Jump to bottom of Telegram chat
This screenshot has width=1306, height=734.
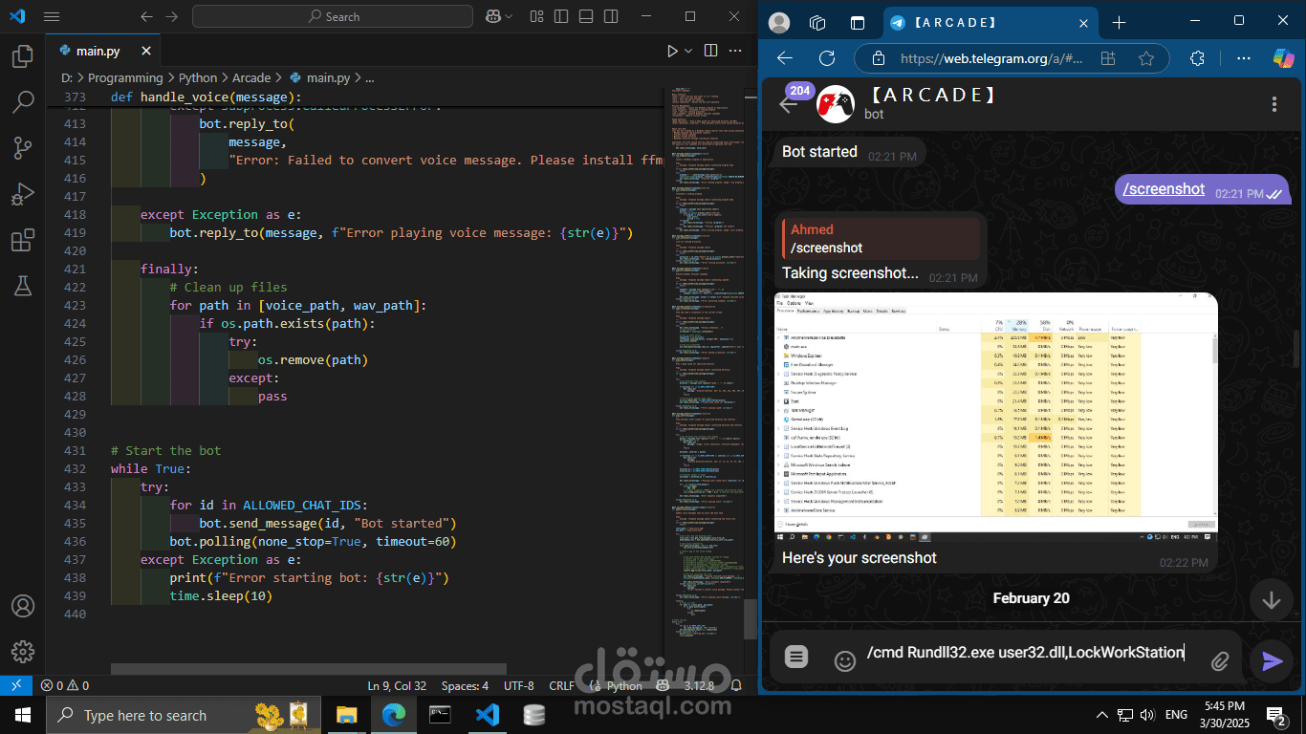coord(1272,600)
